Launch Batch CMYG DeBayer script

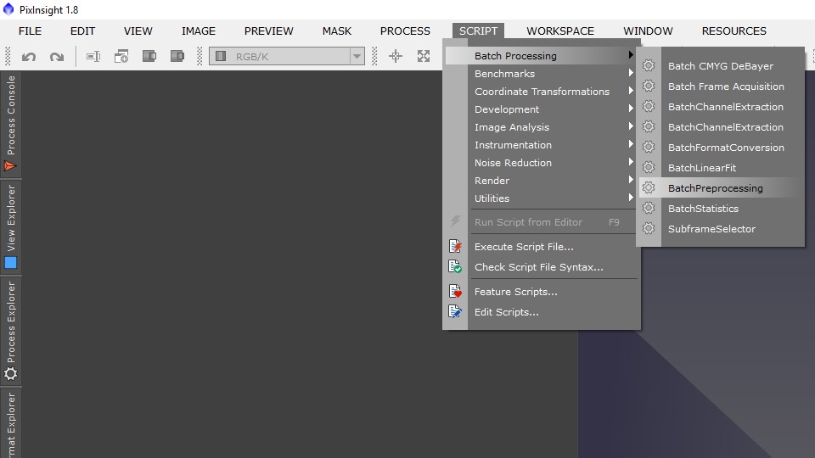(721, 66)
